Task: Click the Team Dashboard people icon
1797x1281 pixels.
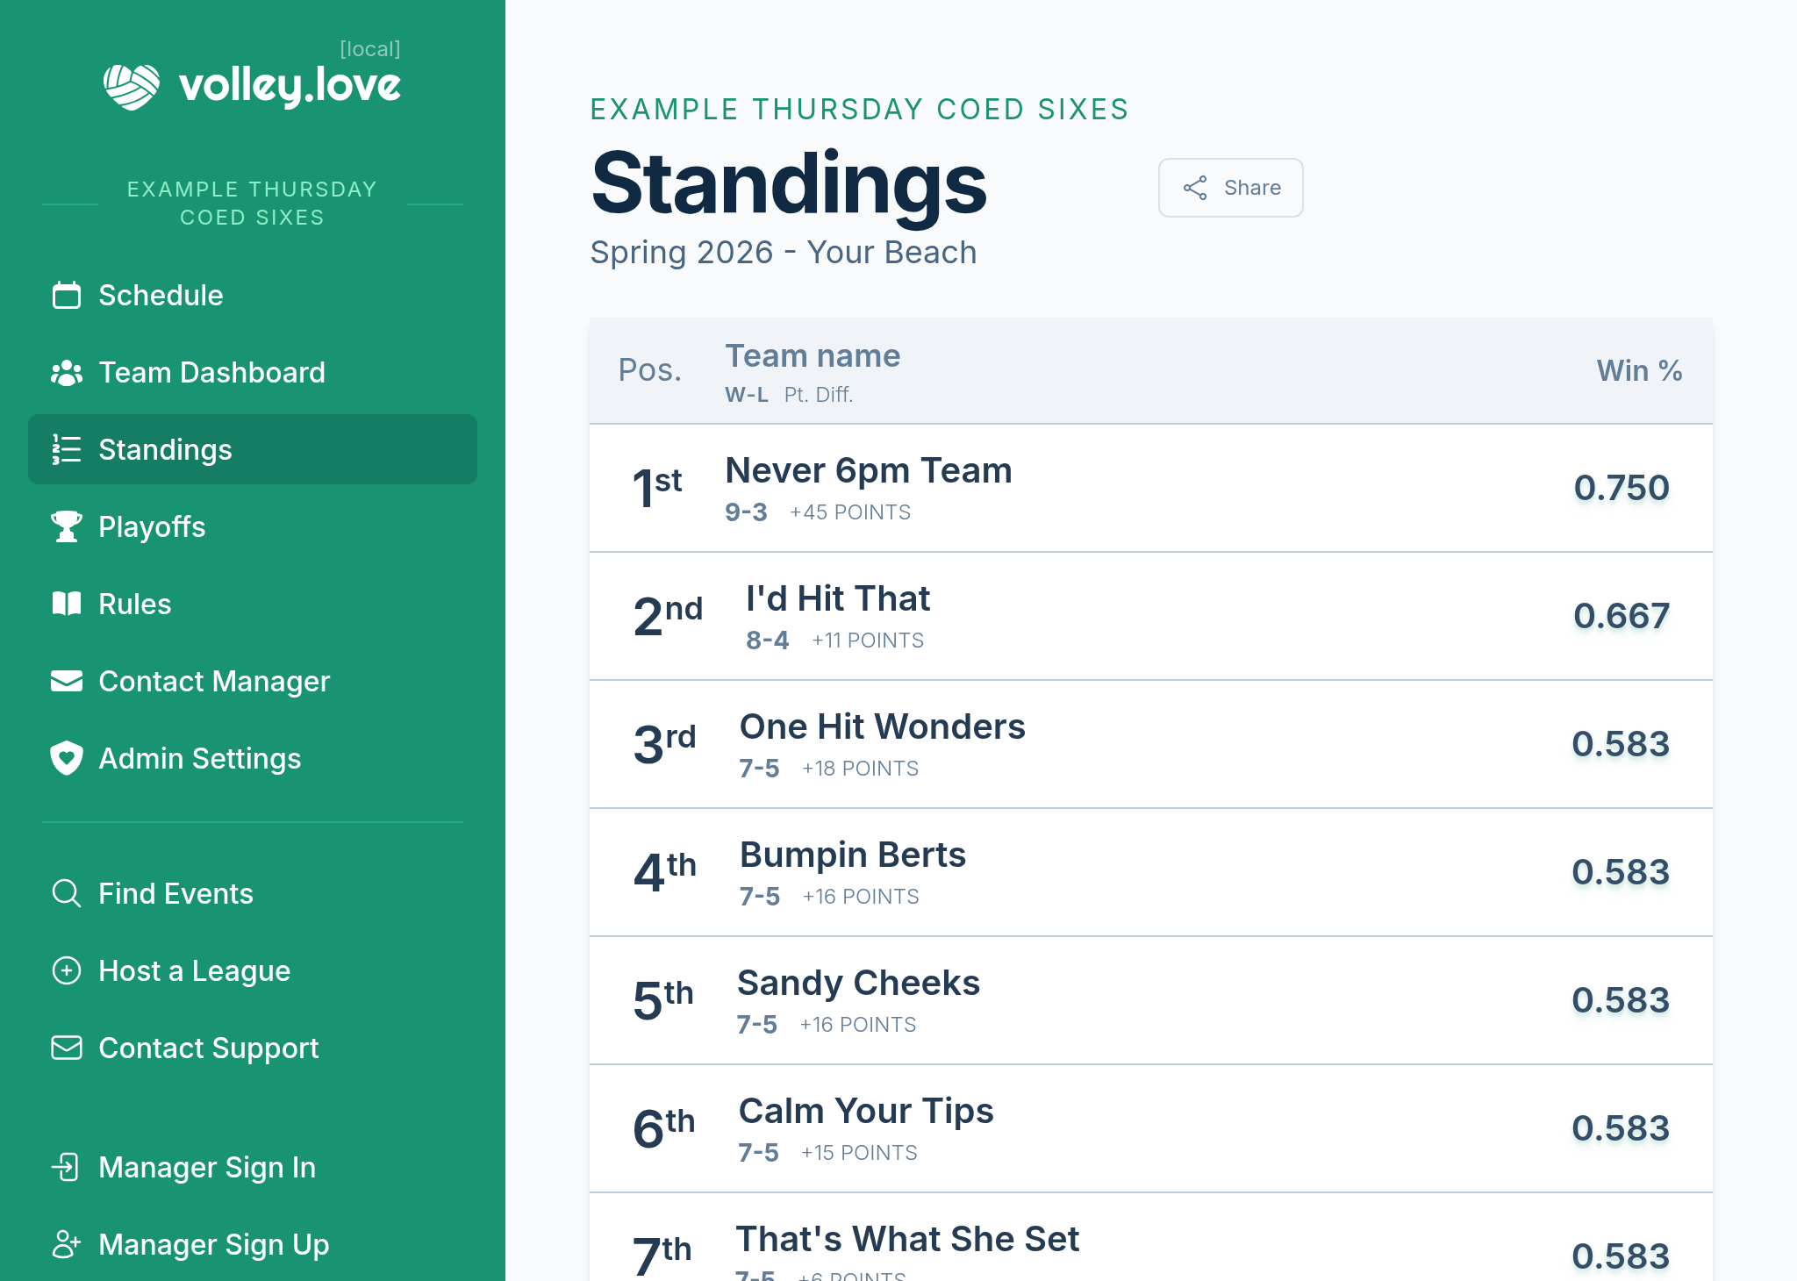Action: [67, 373]
